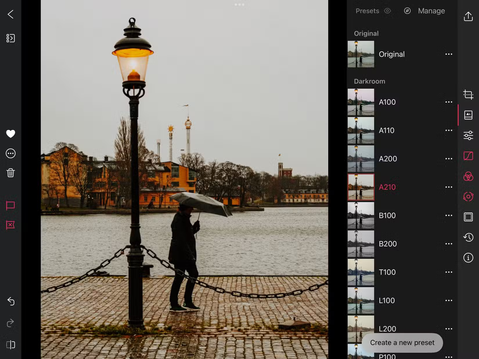Viewport: 479px width, 359px height.
Task: Open the options menu for the Original preset
Action: 449,54
